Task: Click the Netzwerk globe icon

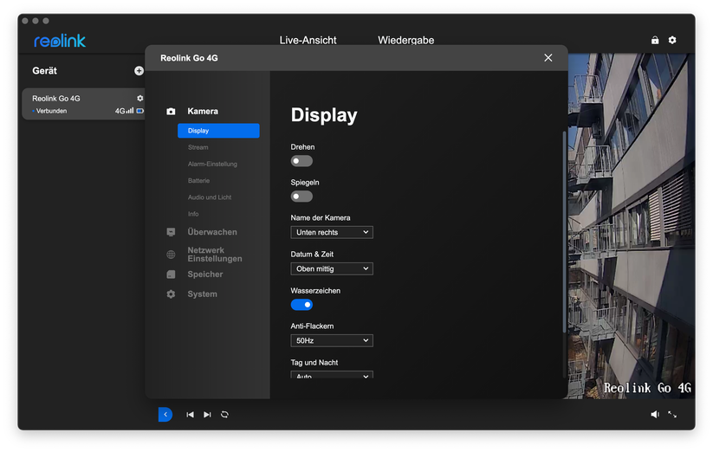Action: [171, 255]
